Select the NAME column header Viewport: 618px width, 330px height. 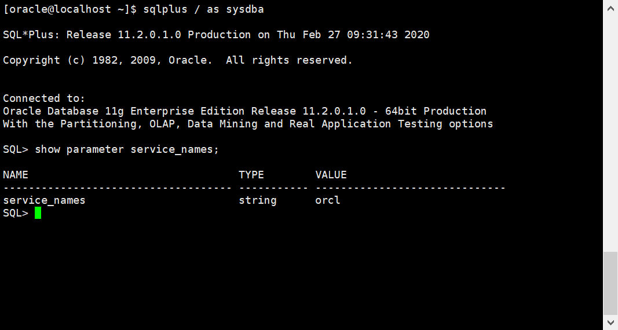[x=16, y=175]
